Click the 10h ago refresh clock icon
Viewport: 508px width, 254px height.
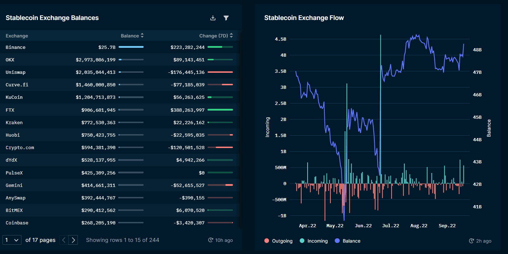211,240
